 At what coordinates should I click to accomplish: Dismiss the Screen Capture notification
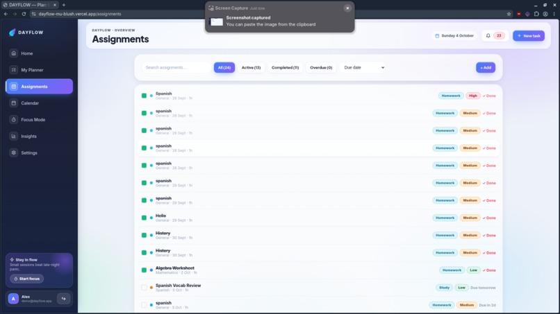(347, 8)
